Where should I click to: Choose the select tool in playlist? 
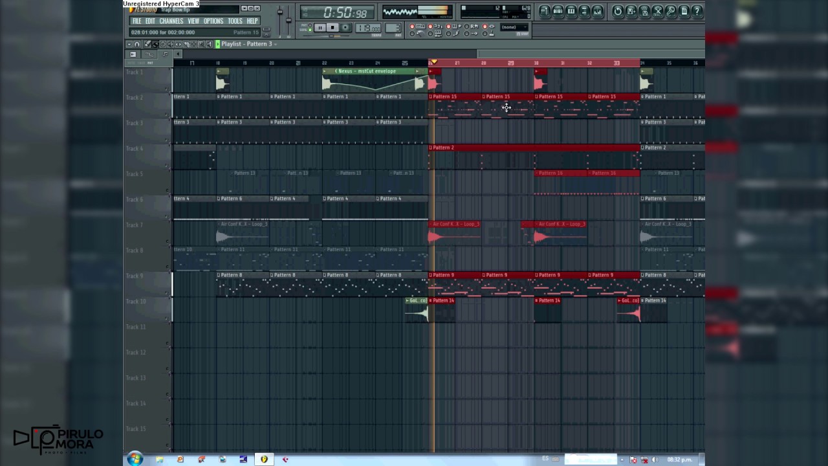[194, 44]
